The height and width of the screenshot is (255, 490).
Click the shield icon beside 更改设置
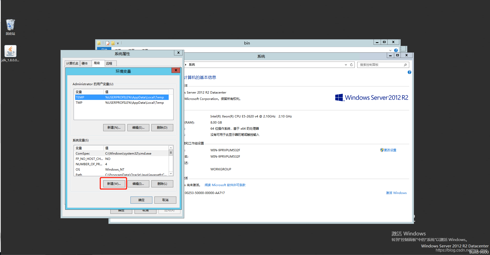click(x=382, y=150)
